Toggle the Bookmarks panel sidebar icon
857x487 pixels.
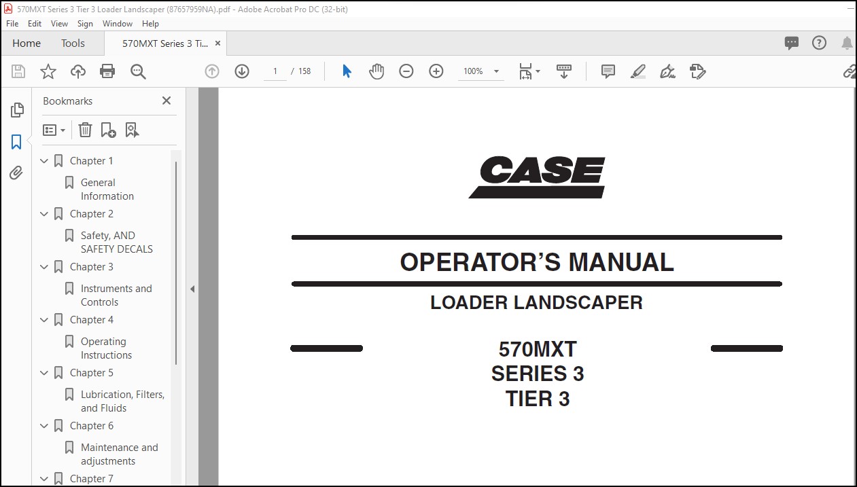(x=16, y=142)
